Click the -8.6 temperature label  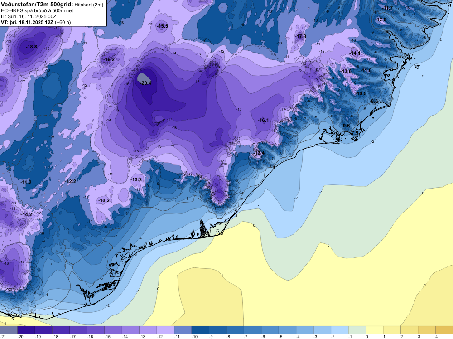click(x=374, y=101)
